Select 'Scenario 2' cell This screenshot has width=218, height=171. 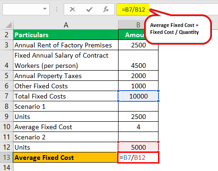66,137
